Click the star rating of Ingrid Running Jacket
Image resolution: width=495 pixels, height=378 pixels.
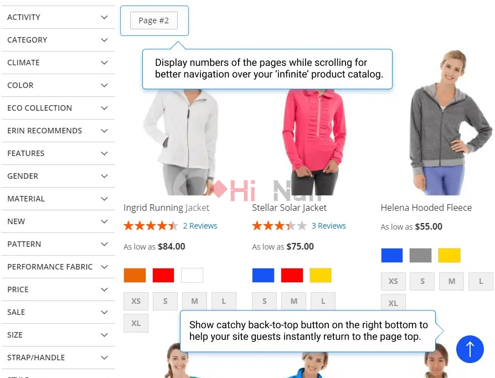151,226
